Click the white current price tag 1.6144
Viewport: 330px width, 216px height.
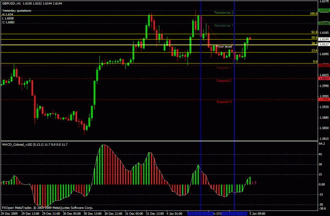(324, 39)
